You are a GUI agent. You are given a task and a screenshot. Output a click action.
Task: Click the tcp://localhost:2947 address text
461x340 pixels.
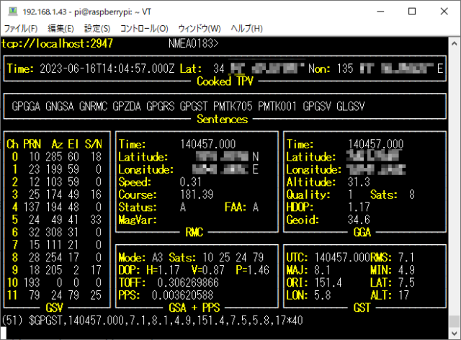58,44
